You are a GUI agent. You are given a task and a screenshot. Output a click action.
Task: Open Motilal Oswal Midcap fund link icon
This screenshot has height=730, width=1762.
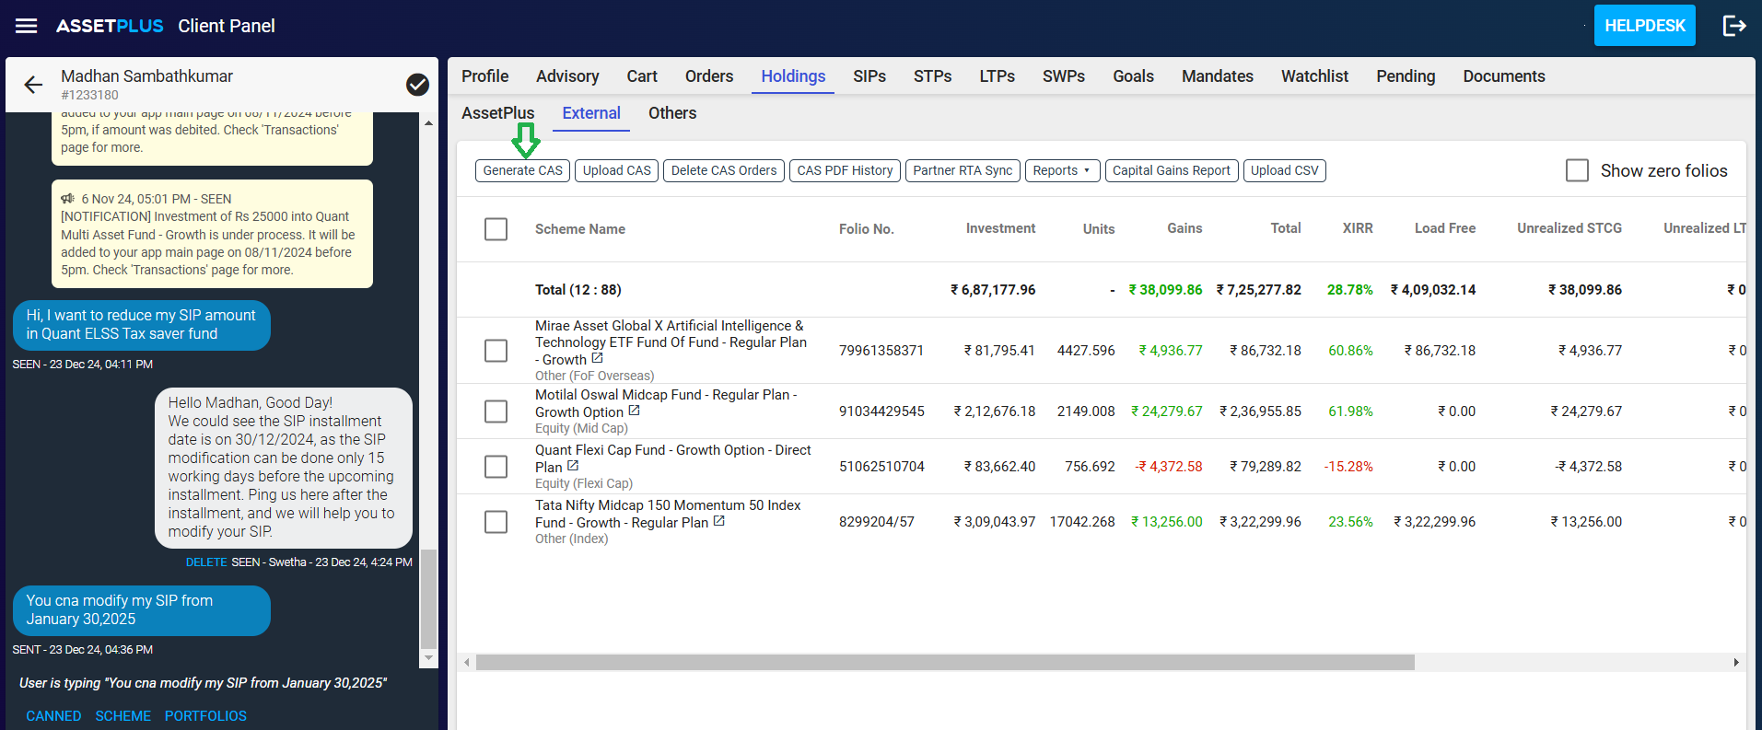(634, 411)
